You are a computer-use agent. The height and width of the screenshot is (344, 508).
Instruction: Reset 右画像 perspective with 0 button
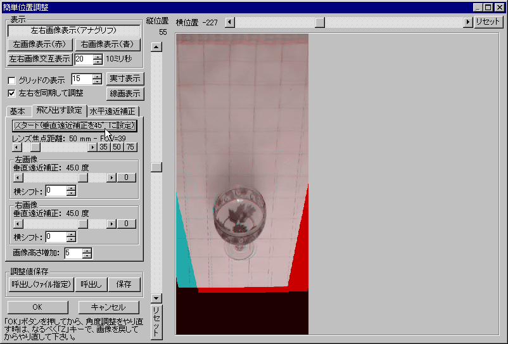[x=126, y=224]
